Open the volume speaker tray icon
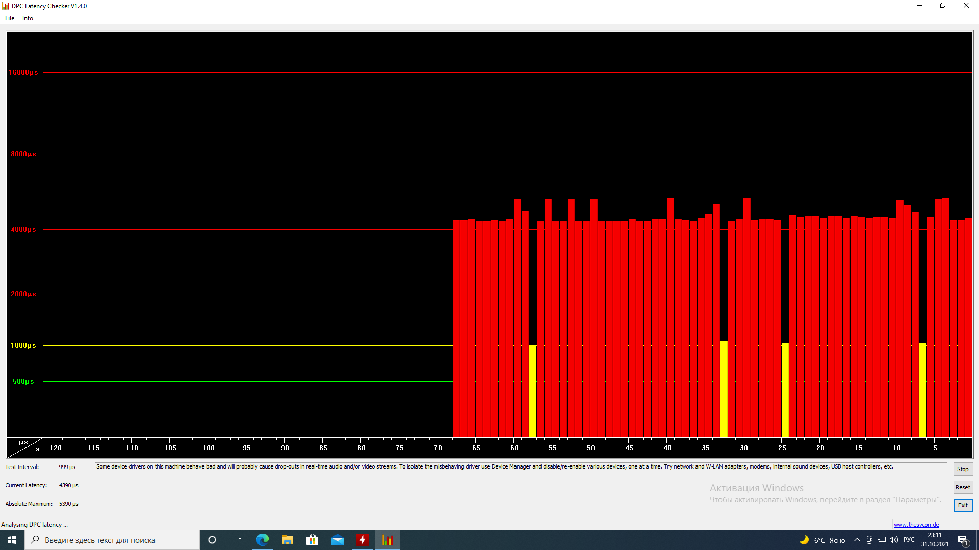Image resolution: width=979 pixels, height=550 pixels. (x=894, y=540)
